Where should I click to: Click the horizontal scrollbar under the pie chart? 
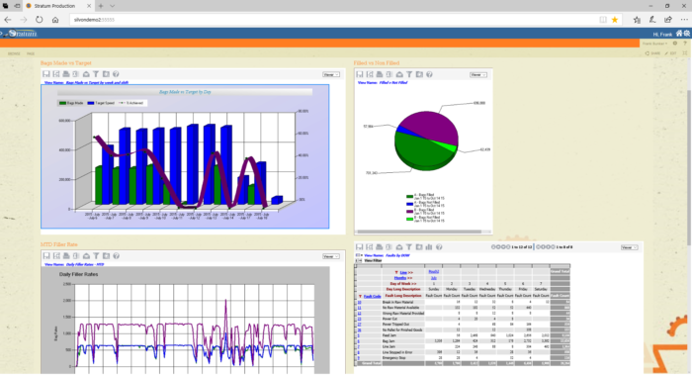coord(419,232)
